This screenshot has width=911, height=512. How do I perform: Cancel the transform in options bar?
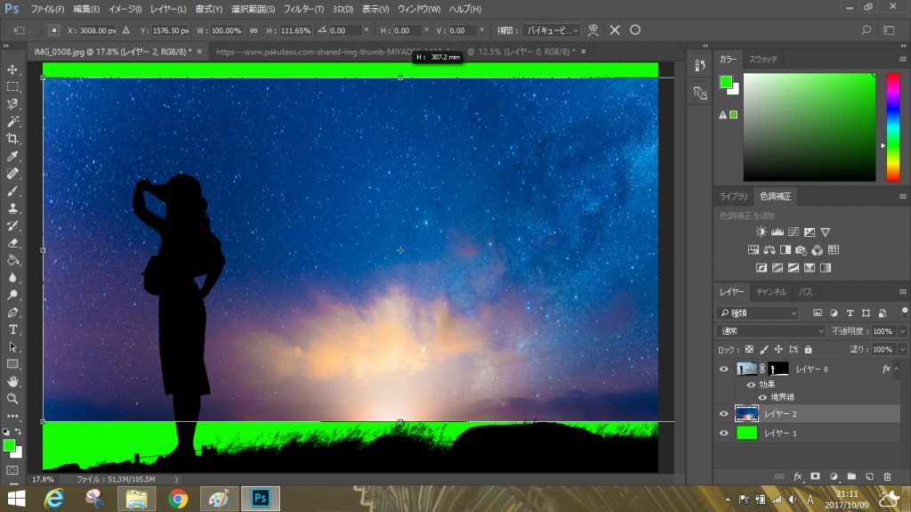(x=615, y=30)
